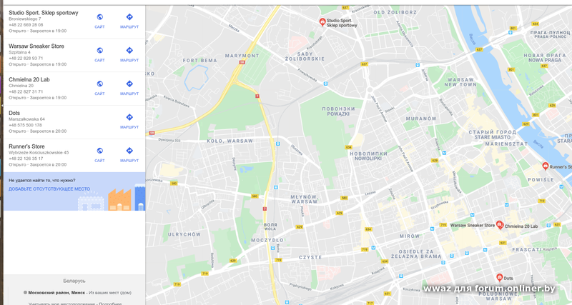Get directions to Studio Sport store
This screenshot has height=305, width=572.
pos(129,21)
